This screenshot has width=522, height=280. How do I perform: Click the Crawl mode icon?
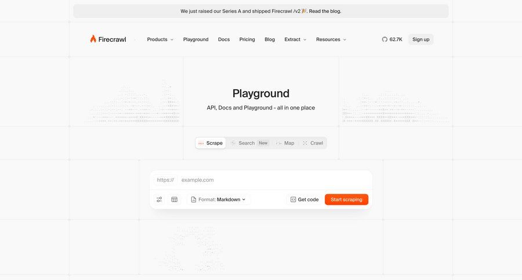(x=305, y=143)
